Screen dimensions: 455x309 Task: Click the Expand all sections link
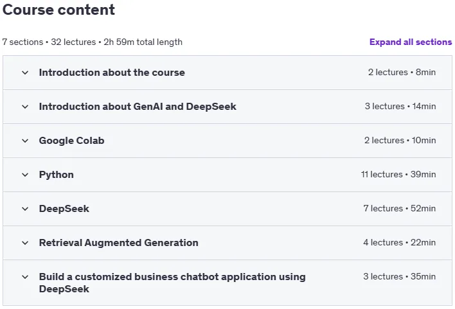click(x=410, y=42)
